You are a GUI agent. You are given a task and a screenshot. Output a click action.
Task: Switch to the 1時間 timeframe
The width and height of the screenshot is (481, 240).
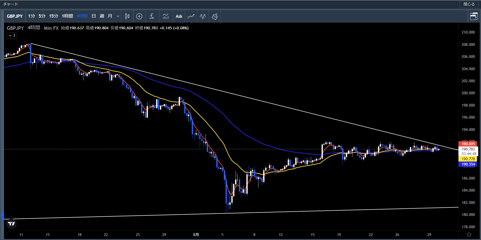click(67, 16)
